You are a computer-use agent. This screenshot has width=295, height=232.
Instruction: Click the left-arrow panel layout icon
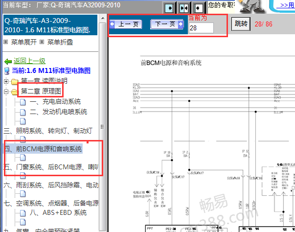(198, 8)
